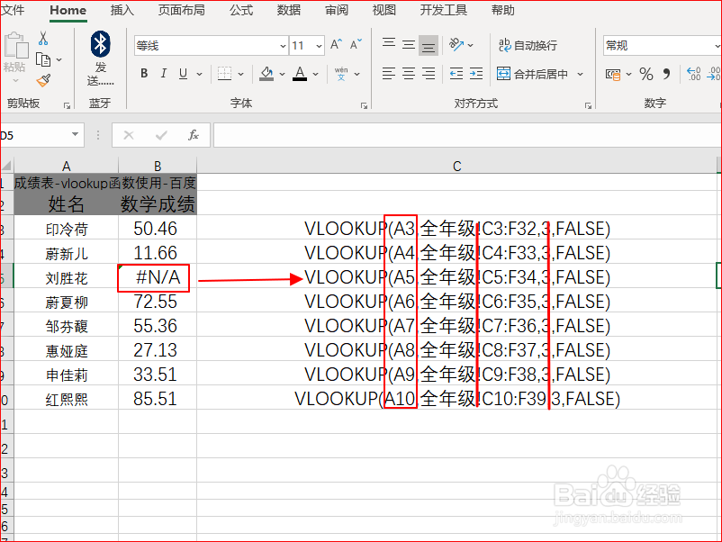Select column C header
The image size is (722, 542).
[456, 166]
